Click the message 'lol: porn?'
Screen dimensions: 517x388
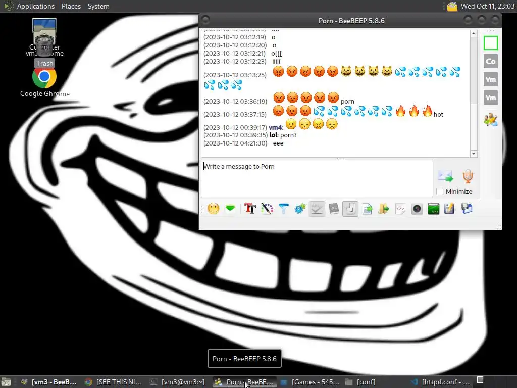pos(283,135)
